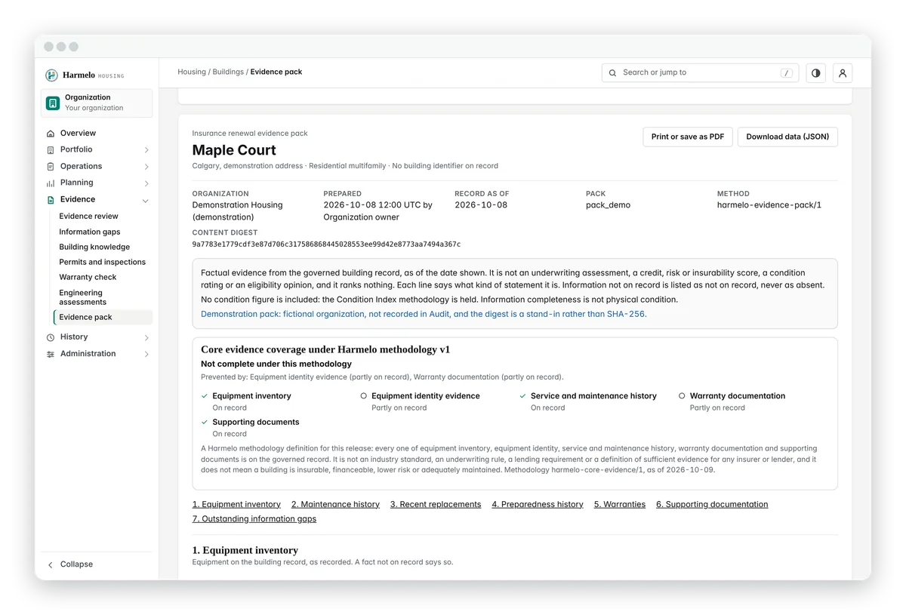Expand the Administration section chevron
Screen dimensions: 906x615
(x=146, y=354)
